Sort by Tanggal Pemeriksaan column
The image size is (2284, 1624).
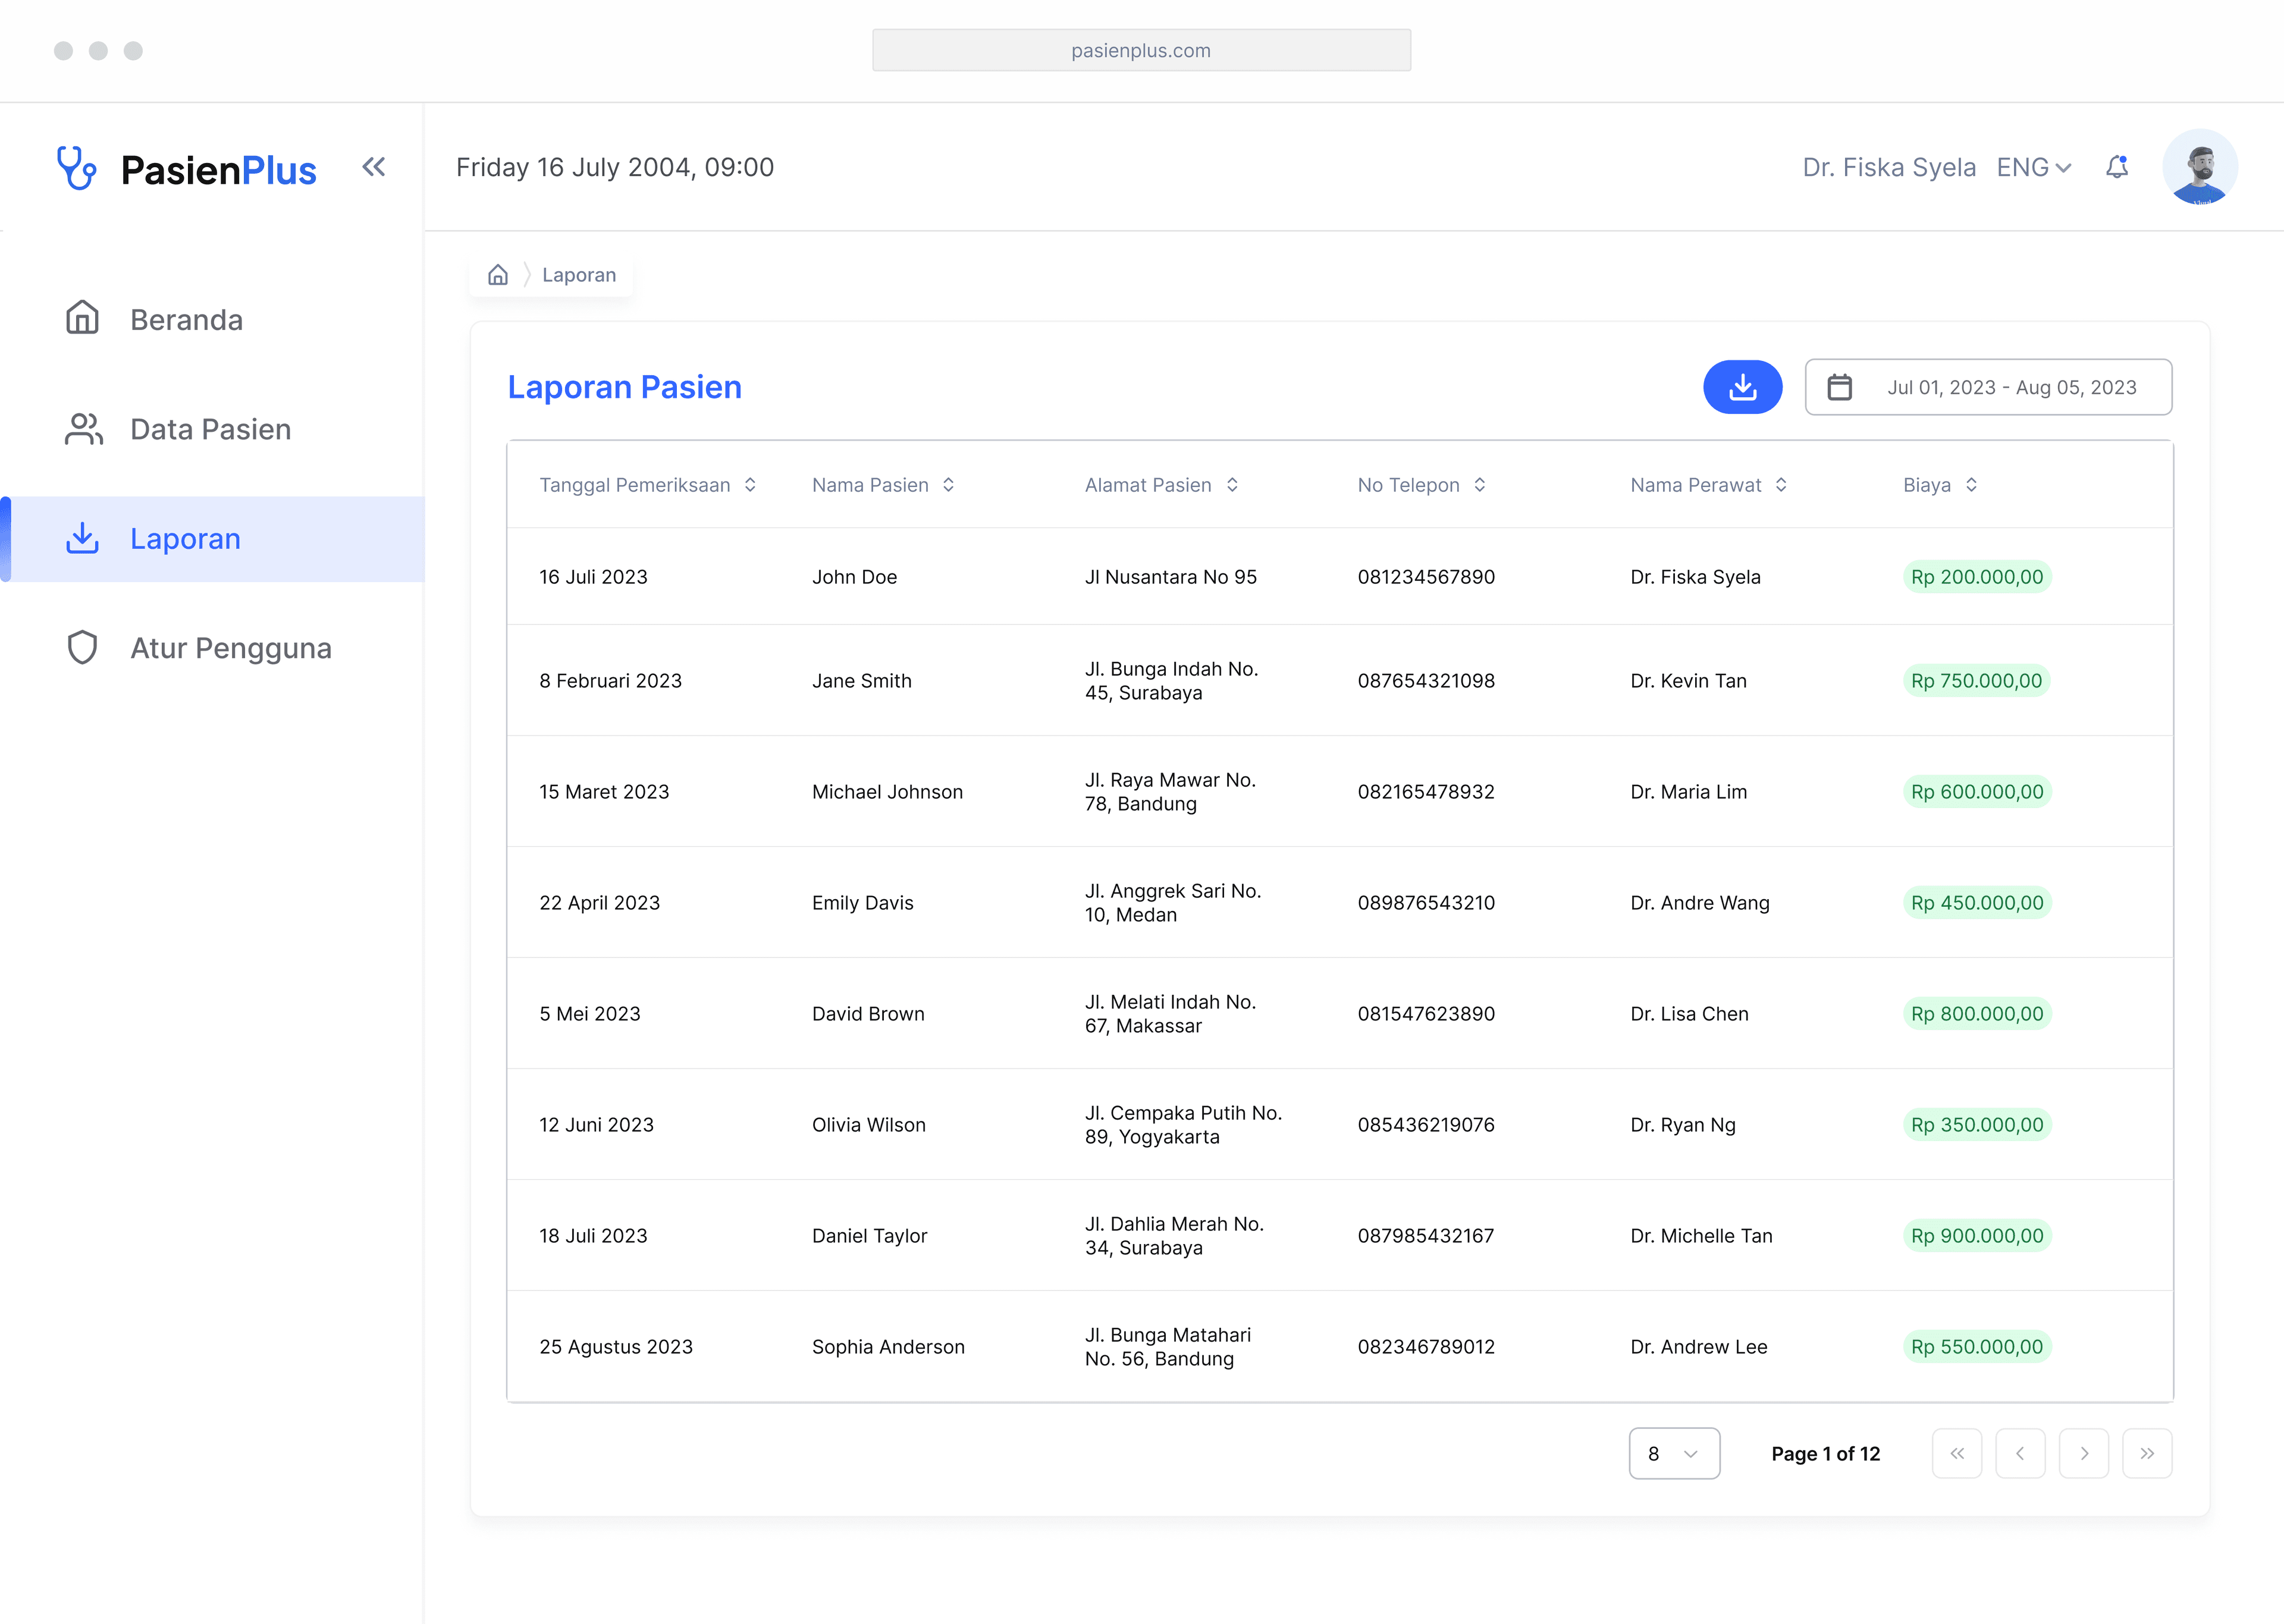(x=749, y=485)
